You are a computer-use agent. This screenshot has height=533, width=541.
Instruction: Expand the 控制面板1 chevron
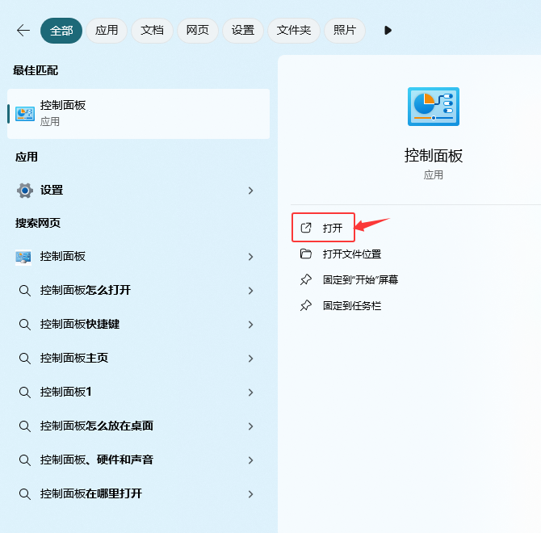click(251, 392)
